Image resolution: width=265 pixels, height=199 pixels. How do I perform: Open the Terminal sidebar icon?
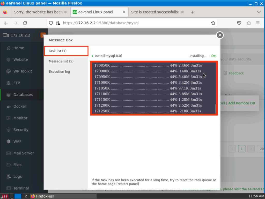point(9,188)
